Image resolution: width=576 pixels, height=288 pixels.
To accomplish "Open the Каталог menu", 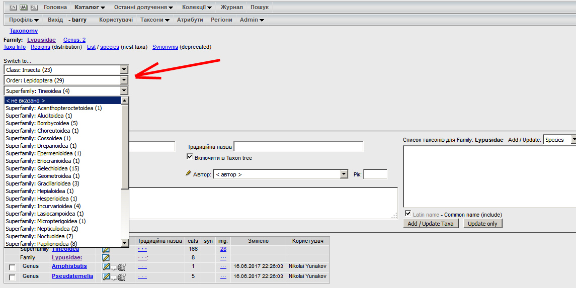I will 90,8.
